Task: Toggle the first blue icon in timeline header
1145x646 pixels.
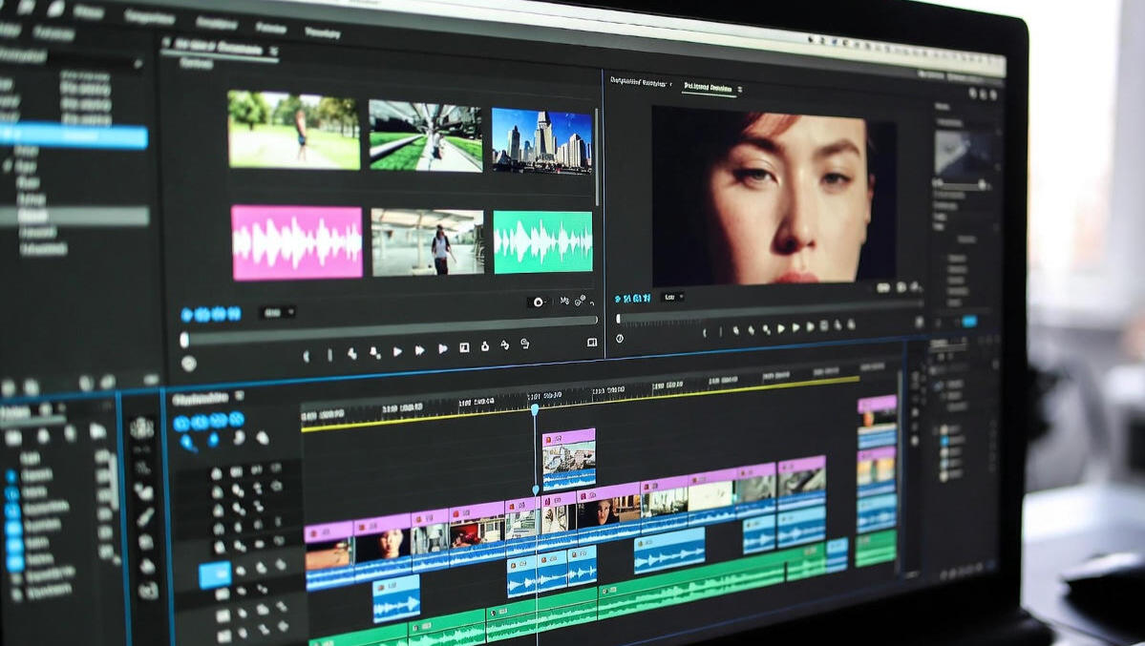Action: [x=181, y=423]
